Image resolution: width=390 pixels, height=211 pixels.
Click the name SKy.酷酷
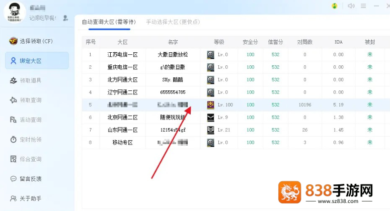pyautogui.click(x=173, y=80)
